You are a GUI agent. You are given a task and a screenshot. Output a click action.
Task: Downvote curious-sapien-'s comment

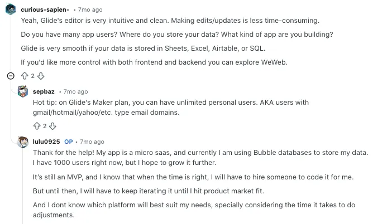pos(40,76)
